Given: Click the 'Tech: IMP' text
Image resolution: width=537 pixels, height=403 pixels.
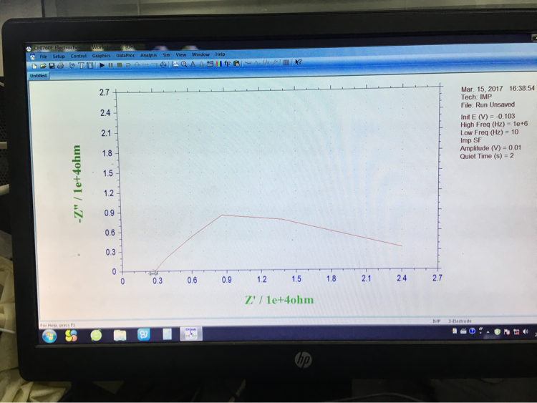Looking at the screenshot, I should click(x=476, y=97).
